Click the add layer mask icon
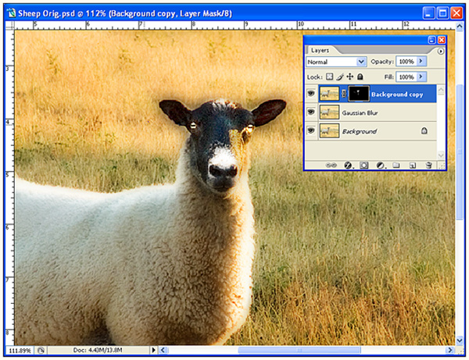This screenshot has height=360, width=469. coord(364,166)
